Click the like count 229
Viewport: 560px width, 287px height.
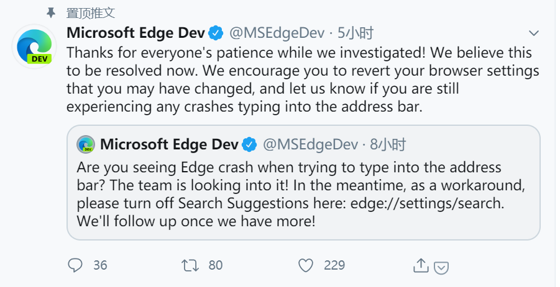pyautogui.click(x=334, y=265)
